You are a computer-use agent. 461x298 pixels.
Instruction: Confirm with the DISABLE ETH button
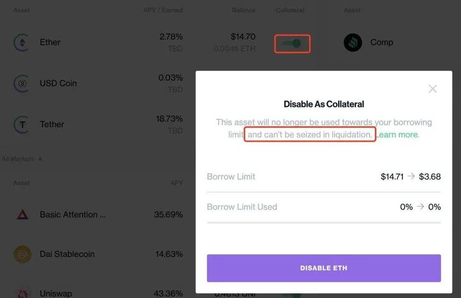[x=324, y=268]
